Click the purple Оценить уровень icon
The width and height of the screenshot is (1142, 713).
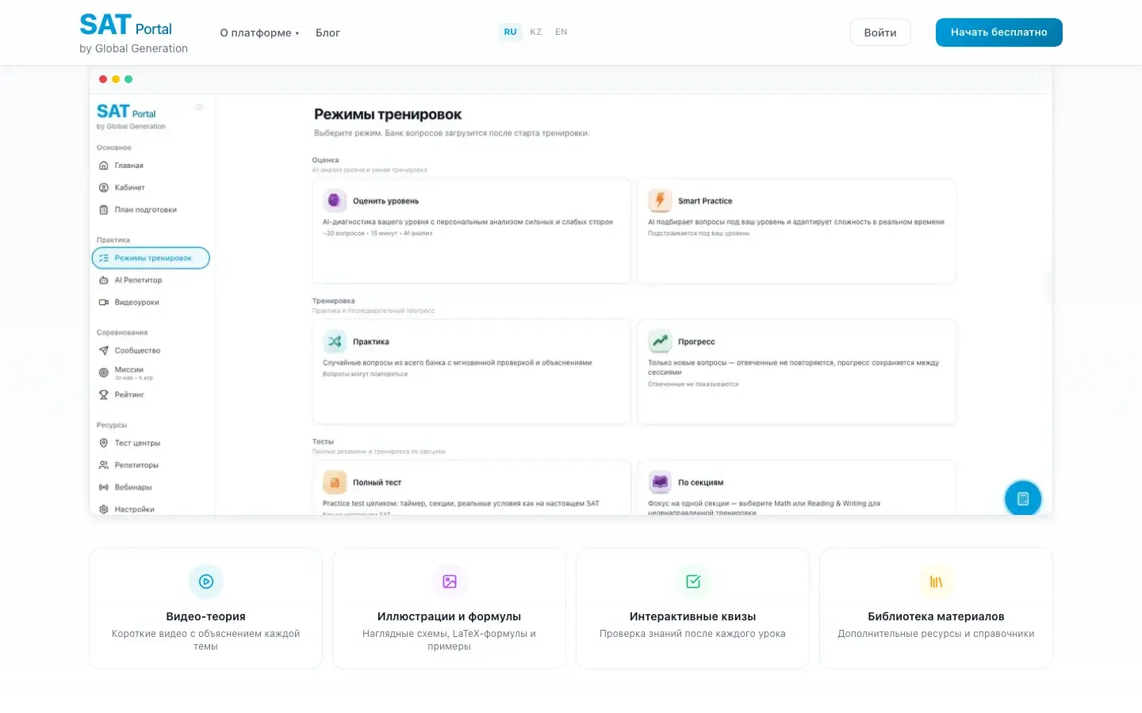click(x=335, y=200)
